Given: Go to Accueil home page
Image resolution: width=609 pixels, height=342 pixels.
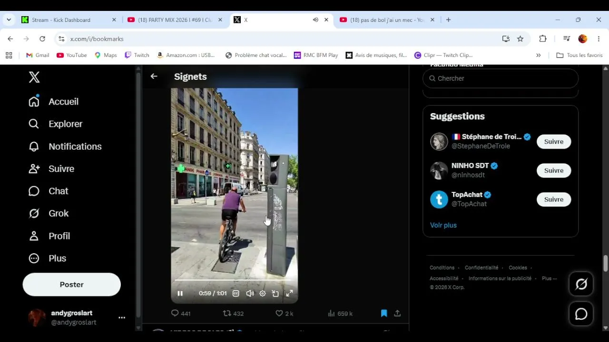Looking at the screenshot, I should coord(53,102).
